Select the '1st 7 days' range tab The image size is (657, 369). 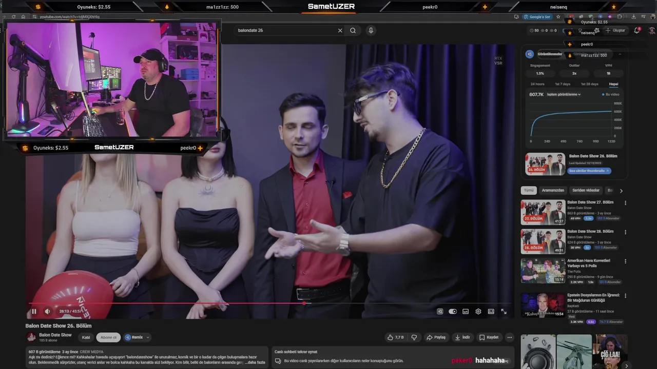pos(562,84)
